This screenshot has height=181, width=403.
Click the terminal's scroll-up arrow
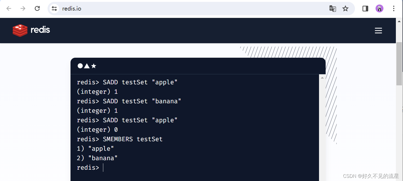(322, 78)
